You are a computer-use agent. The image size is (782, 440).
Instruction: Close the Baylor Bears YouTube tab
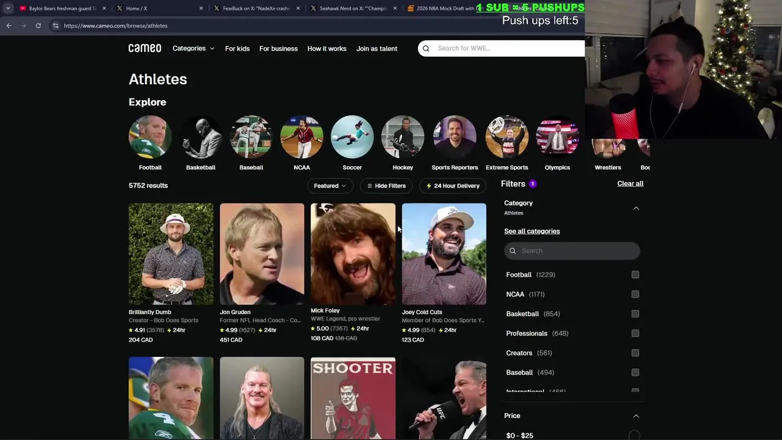104,9
